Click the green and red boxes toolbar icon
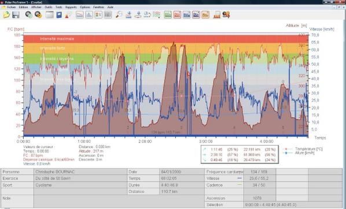This screenshot has width=346, height=209. click(98, 15)
